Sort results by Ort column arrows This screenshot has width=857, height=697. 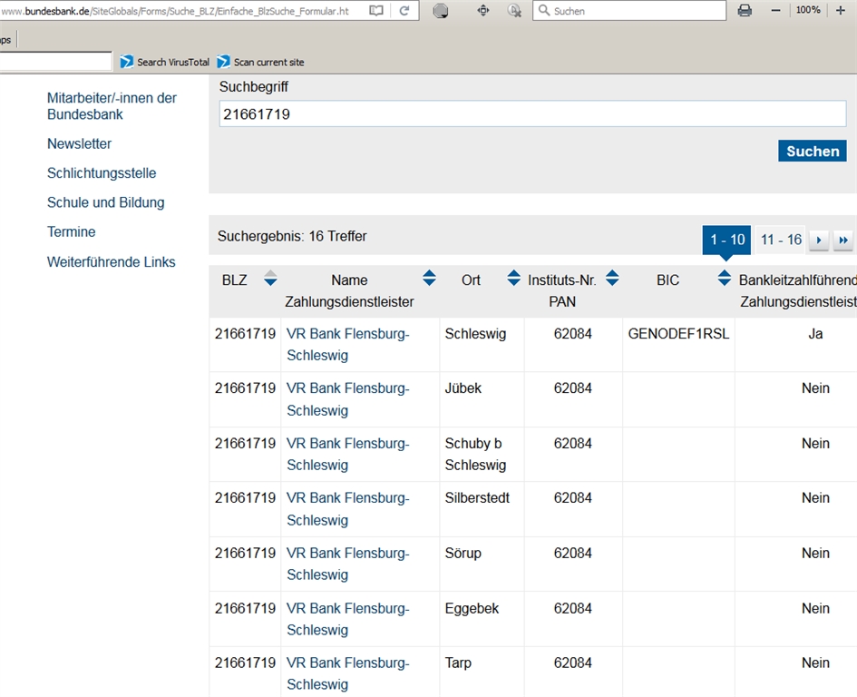(513, 279)
